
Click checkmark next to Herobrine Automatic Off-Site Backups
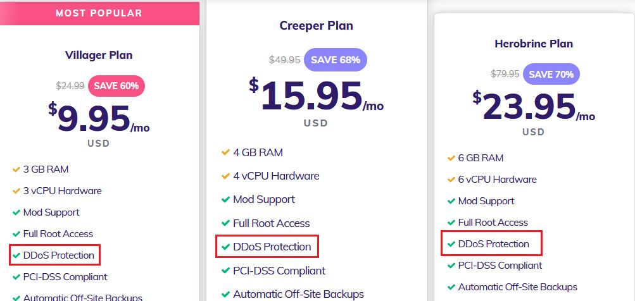point(451,287)
